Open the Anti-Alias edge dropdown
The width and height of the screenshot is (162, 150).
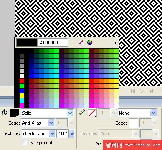[51, 123]
